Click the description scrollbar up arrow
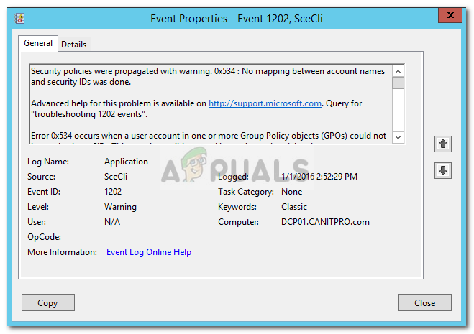This screenshot has width=474, height=334. point(398,72)
